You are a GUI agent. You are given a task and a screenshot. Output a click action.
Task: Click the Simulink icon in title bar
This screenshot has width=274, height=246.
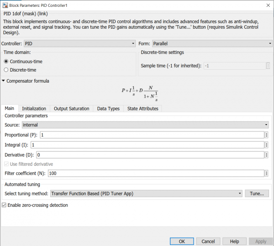point(5,5)
